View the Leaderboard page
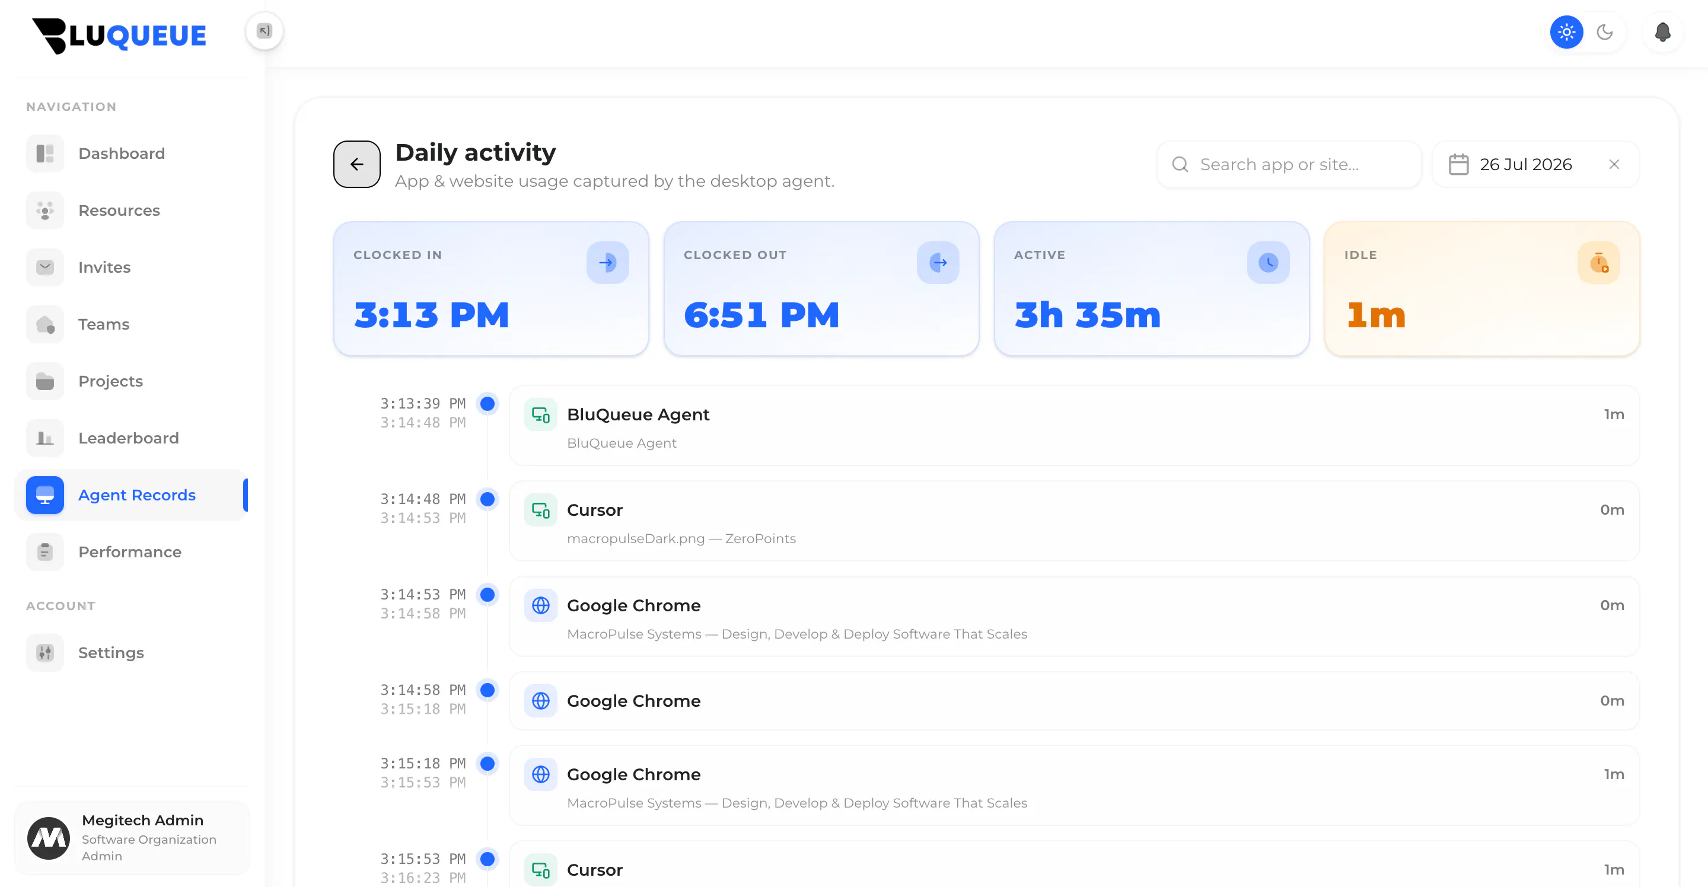 click(131, 438)
